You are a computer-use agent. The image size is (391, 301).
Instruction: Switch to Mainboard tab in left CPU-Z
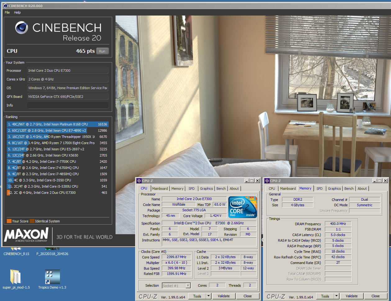(x=160, y=189)
